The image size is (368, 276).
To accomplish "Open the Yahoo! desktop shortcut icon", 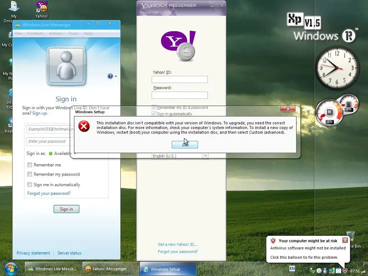I will 42,6.
